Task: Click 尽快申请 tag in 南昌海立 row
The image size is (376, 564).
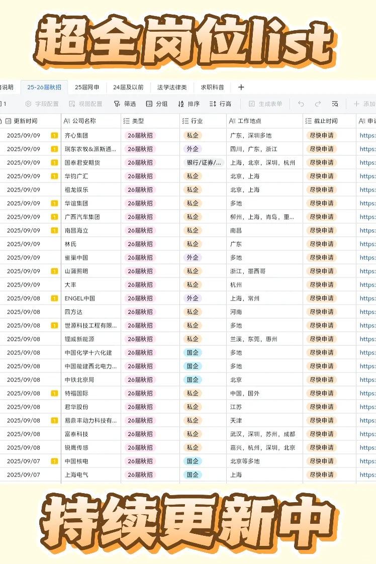Action: (322, 231)
